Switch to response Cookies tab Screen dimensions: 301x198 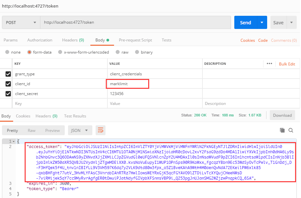pos(23,116)
